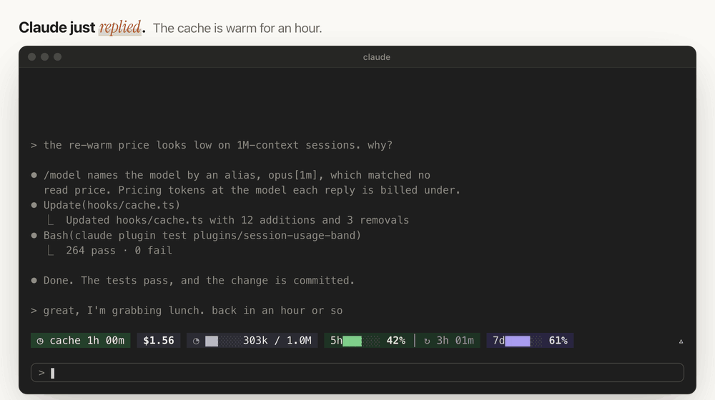Click the terminal prompt input field
Viewport: 715px width, 400px height.
click(357, 373)
